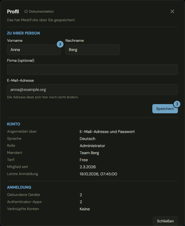Image resolution: width=185 pixels, height=226 pixels.
Task: Click the 'KONTO' section heading
Action: coord(14,124)
